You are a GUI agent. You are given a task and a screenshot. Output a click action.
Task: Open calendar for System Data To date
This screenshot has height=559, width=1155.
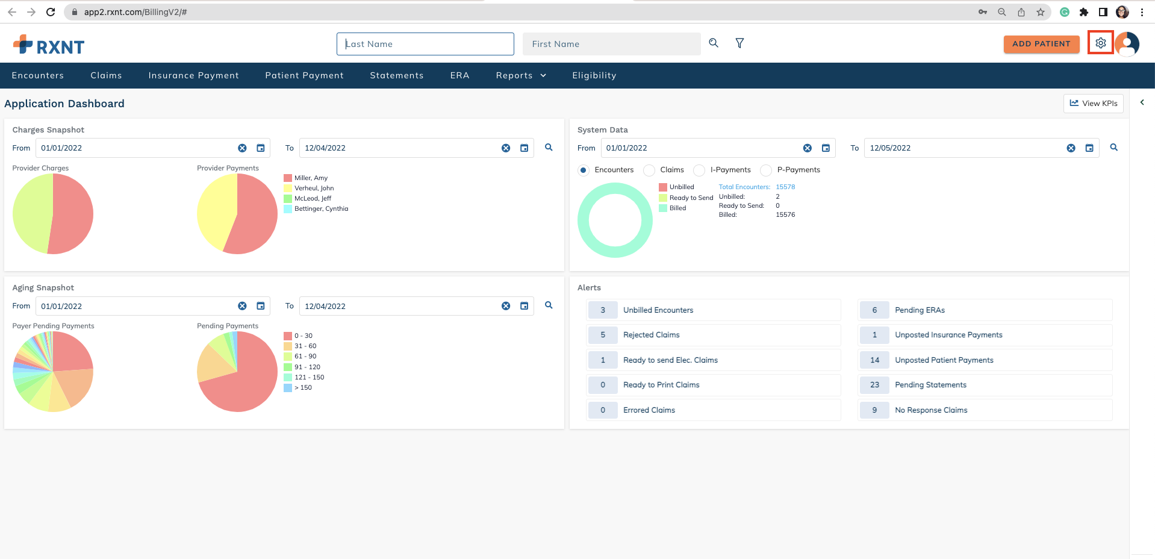[x=1089, y=148]
